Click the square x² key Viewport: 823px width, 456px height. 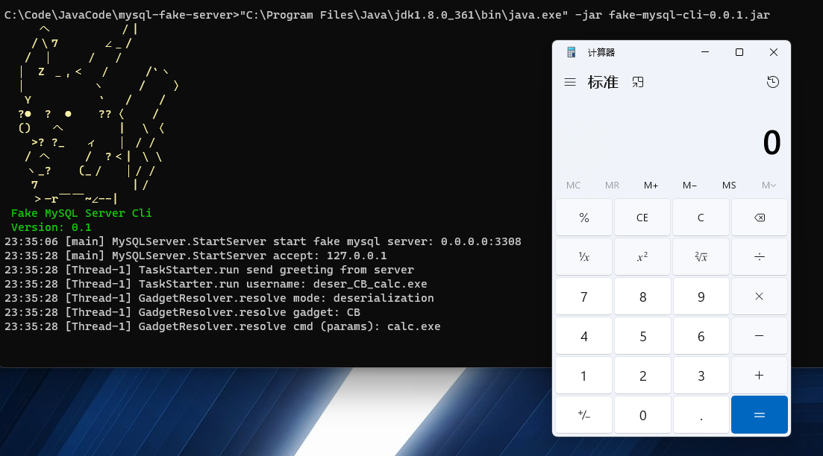click(642, 257)
